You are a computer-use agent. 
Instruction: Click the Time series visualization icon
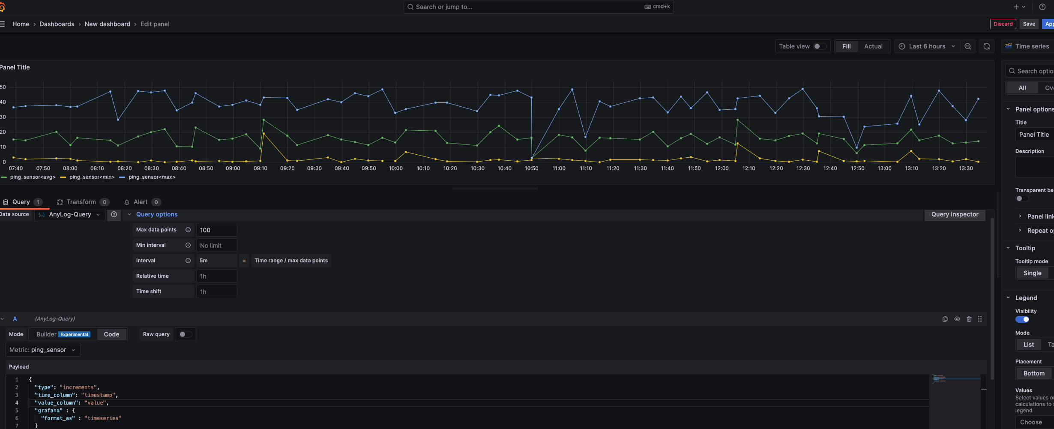pos(1009,46)
